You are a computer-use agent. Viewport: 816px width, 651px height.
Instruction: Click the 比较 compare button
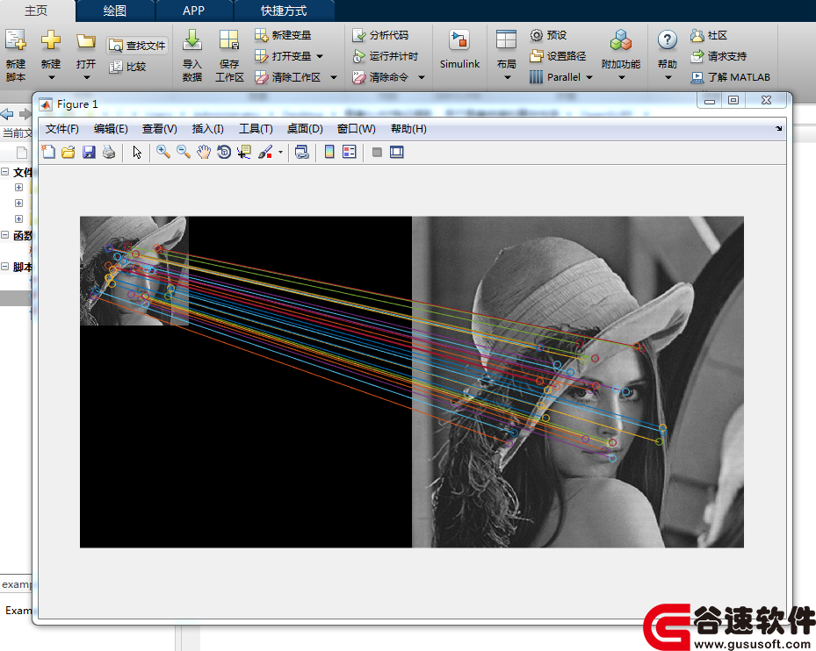(x=128, y=67)
